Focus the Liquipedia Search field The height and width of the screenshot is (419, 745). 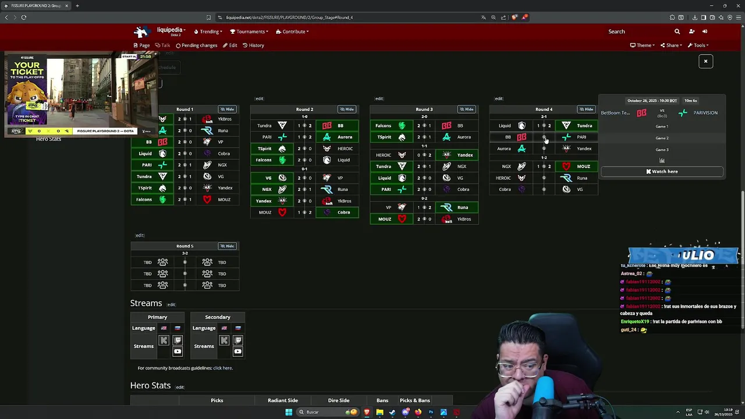(637, 31)
